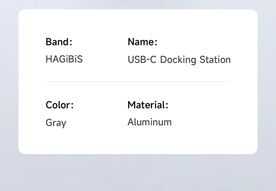Viewport: 276px width, 191px height.
Task: Click the capital "M" in Material
Action: (131, 105)
